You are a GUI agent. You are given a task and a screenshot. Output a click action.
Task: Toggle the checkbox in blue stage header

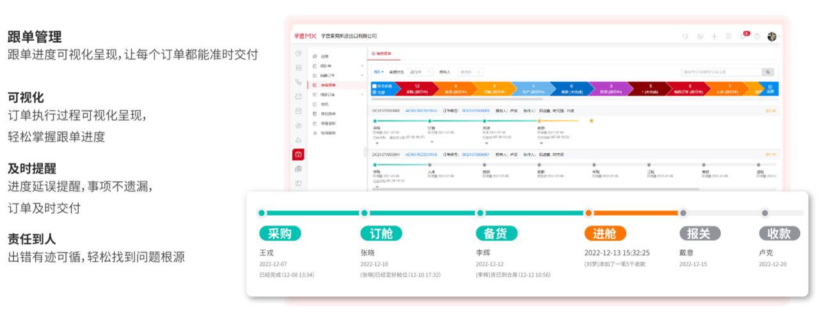[374, 86]
